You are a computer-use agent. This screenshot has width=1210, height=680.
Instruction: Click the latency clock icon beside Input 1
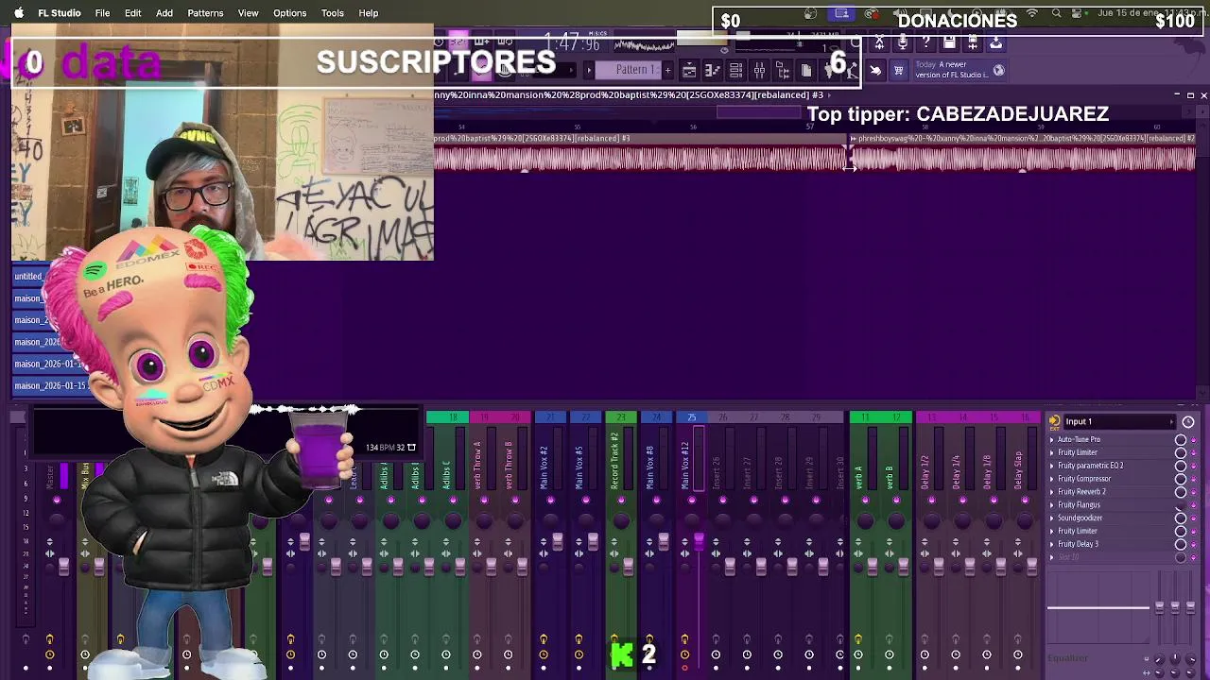(x=1188, y=422)
